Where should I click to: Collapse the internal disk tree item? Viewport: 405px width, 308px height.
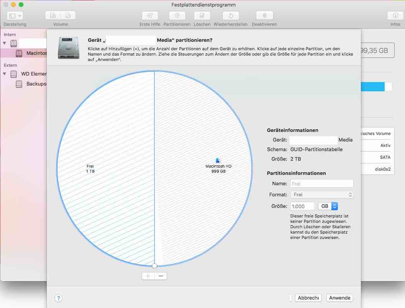tap(5, 43)
